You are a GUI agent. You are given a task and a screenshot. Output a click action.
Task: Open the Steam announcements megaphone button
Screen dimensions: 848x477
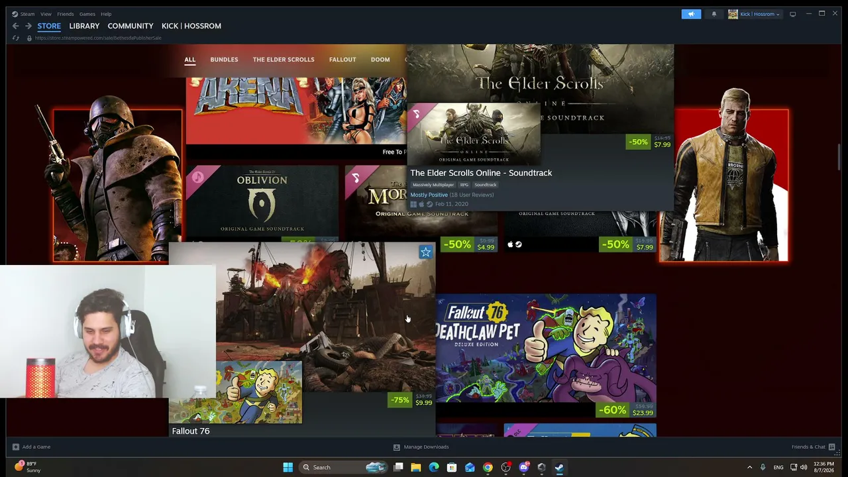tap(691, 14)
